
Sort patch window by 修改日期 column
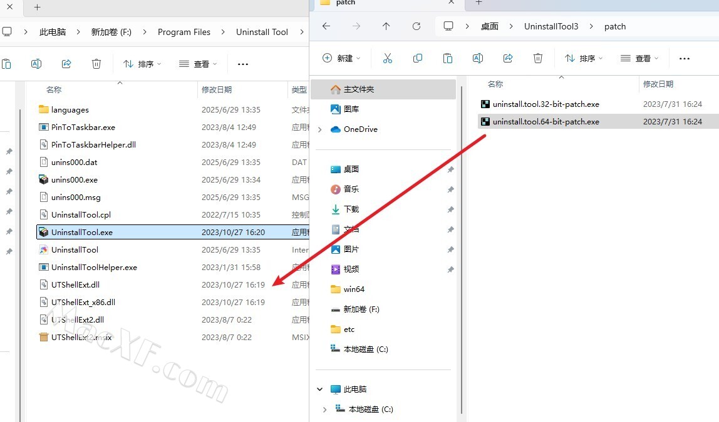coord(658,84)
